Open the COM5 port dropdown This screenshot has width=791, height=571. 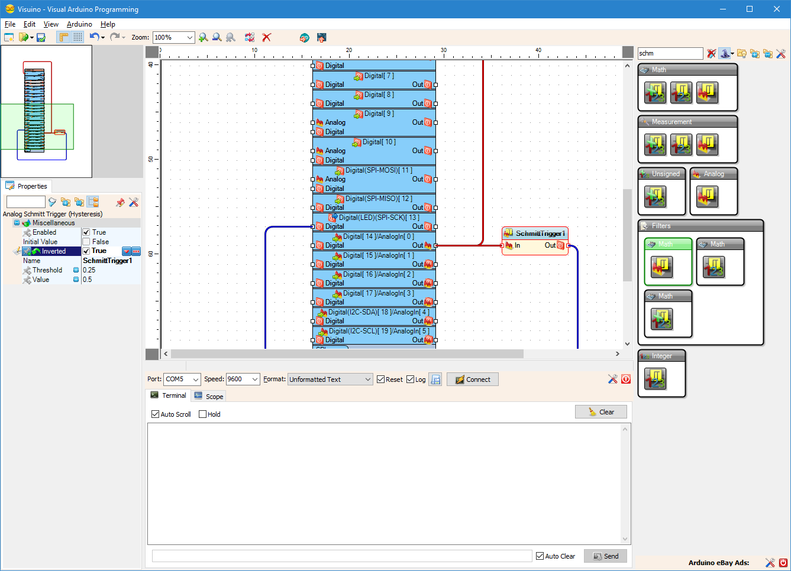tap(196, 379)
